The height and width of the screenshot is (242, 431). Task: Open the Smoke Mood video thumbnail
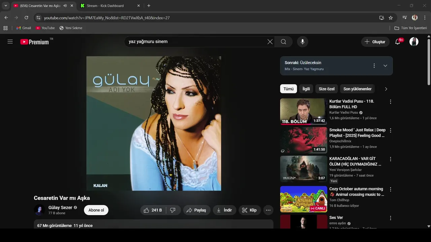pyautogui.click(x=303, y=140)
